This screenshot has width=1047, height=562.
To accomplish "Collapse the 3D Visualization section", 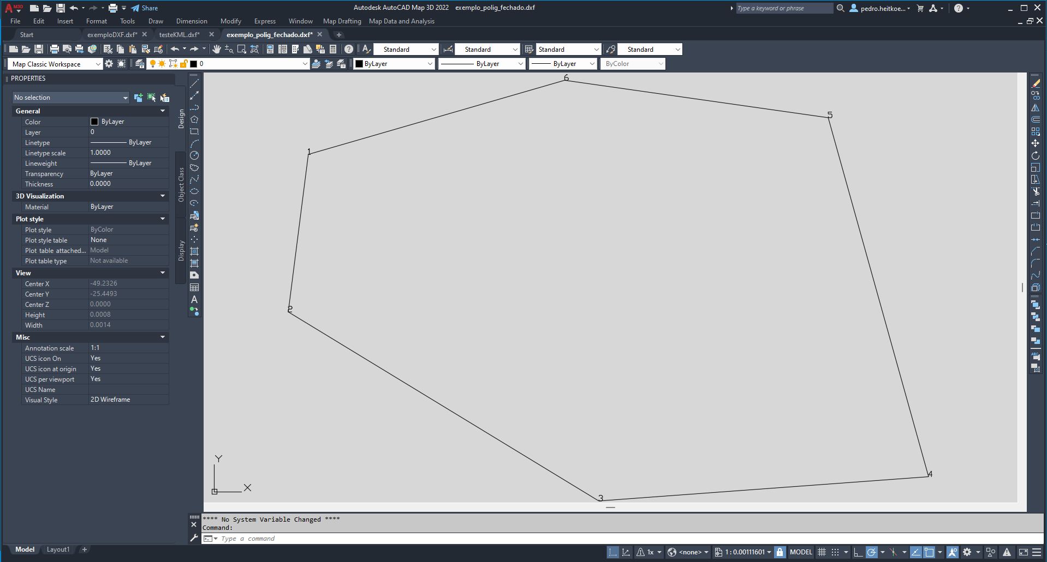I will coord(163,196).
